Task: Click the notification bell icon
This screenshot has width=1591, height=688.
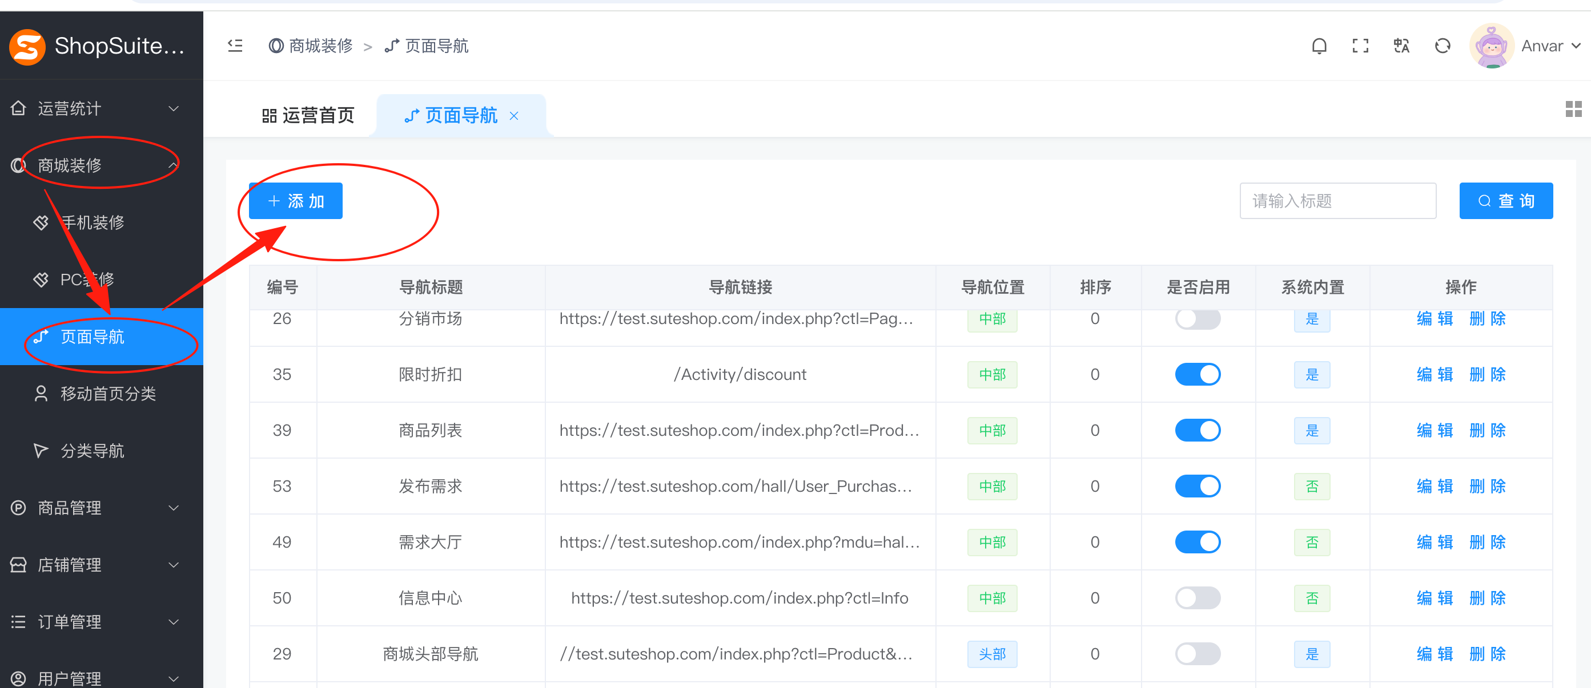Action: (1319, 46)
